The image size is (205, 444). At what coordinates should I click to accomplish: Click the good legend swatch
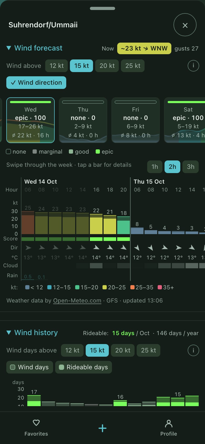click(x=71, y=152)
